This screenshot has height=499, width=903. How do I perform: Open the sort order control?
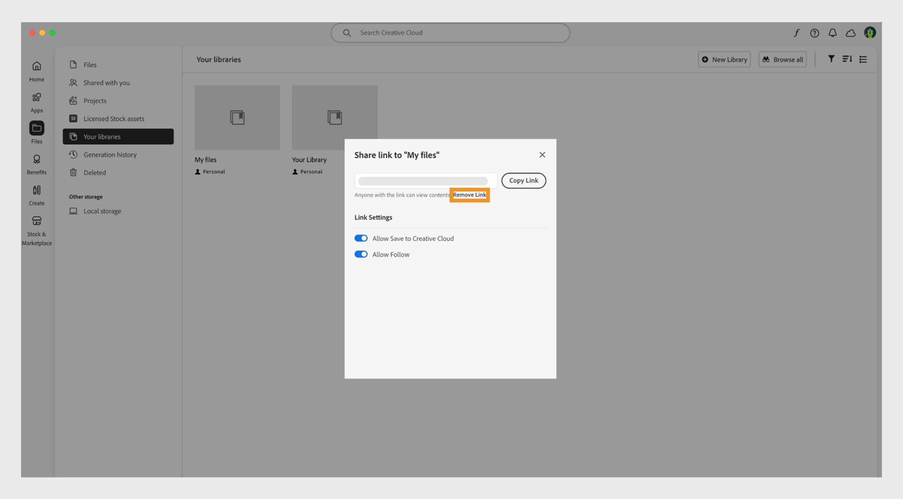(x=847, y=59)
